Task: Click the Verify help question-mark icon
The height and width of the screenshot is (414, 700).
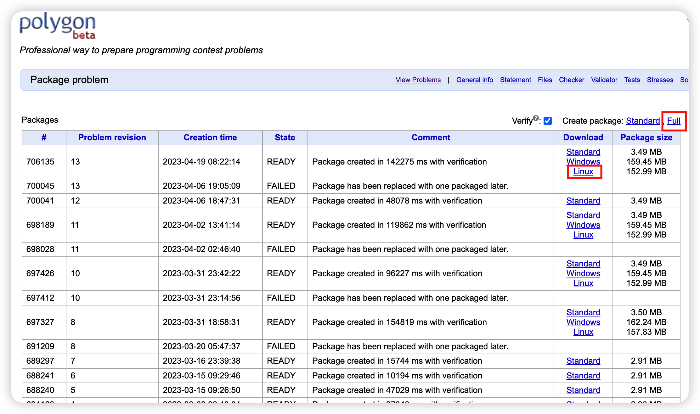Action: 536,118
